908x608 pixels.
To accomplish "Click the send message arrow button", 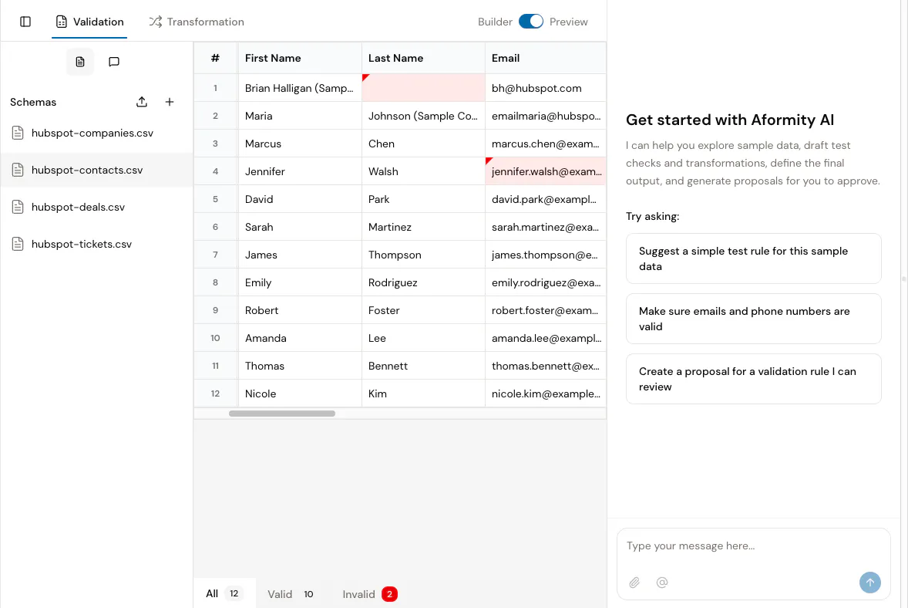I will coord(869,583).
